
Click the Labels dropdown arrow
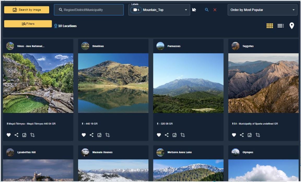[x=186, y=10]
